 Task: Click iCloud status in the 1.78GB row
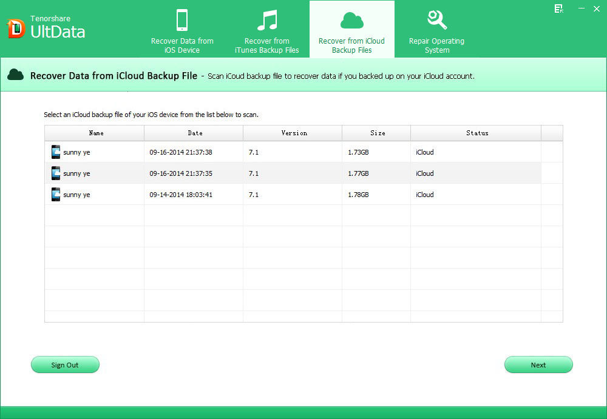click(425, 195)
